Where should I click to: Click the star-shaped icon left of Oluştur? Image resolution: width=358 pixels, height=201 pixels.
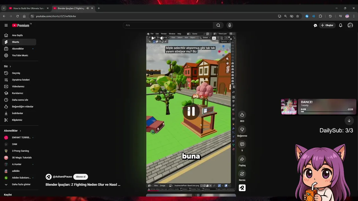(315, 25)
